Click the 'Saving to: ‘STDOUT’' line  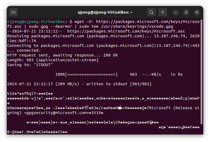pyautogui.click(x=30, y=65)
